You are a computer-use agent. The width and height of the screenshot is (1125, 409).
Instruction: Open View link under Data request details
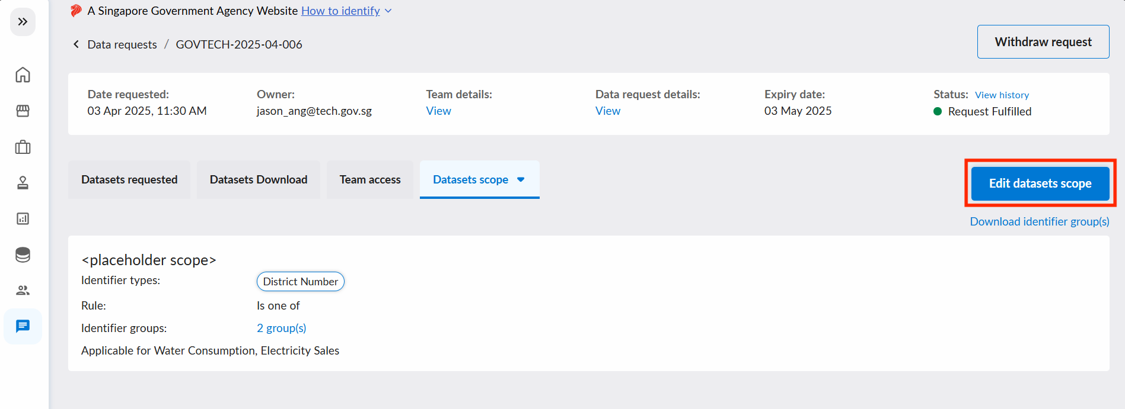[x=608, y=111]
